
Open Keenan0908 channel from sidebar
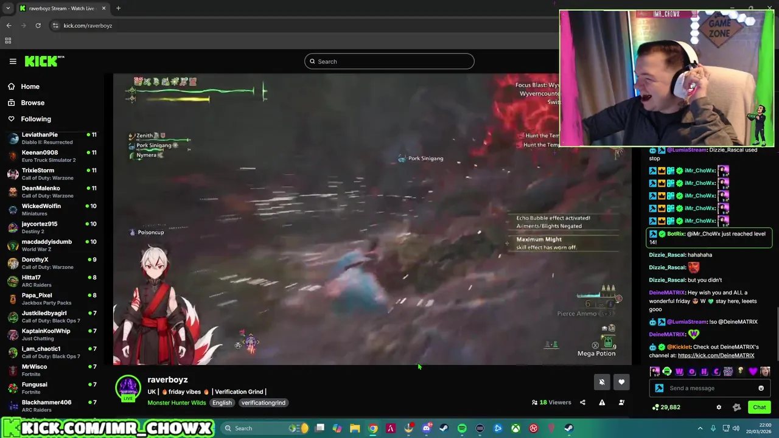(52, 156)
